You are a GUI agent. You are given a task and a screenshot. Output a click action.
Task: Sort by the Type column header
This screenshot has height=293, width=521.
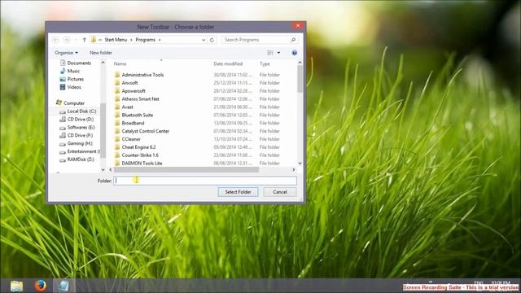[x=265, y=63]
